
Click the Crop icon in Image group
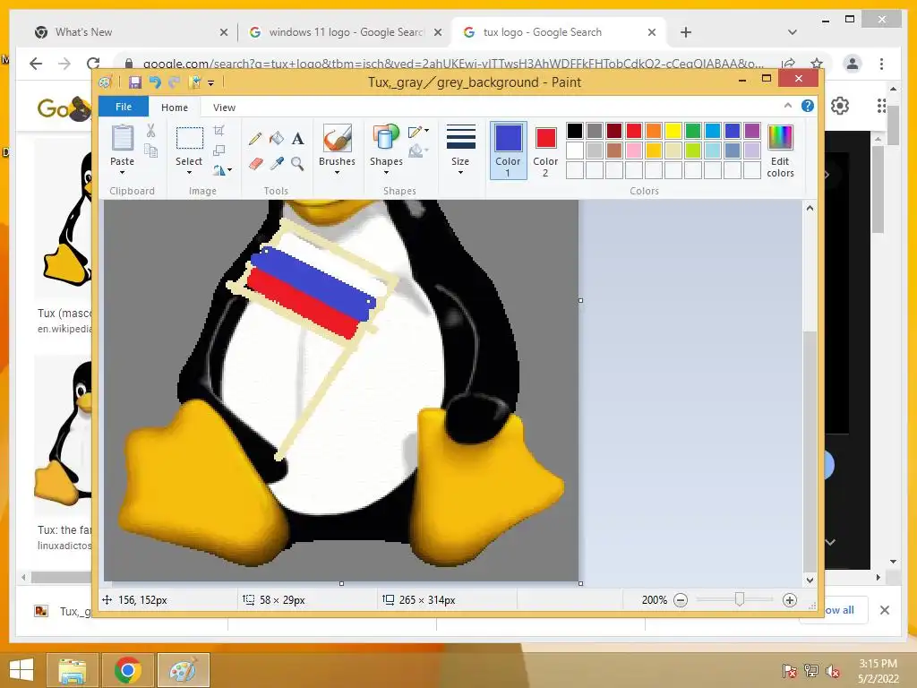(219, 131)
